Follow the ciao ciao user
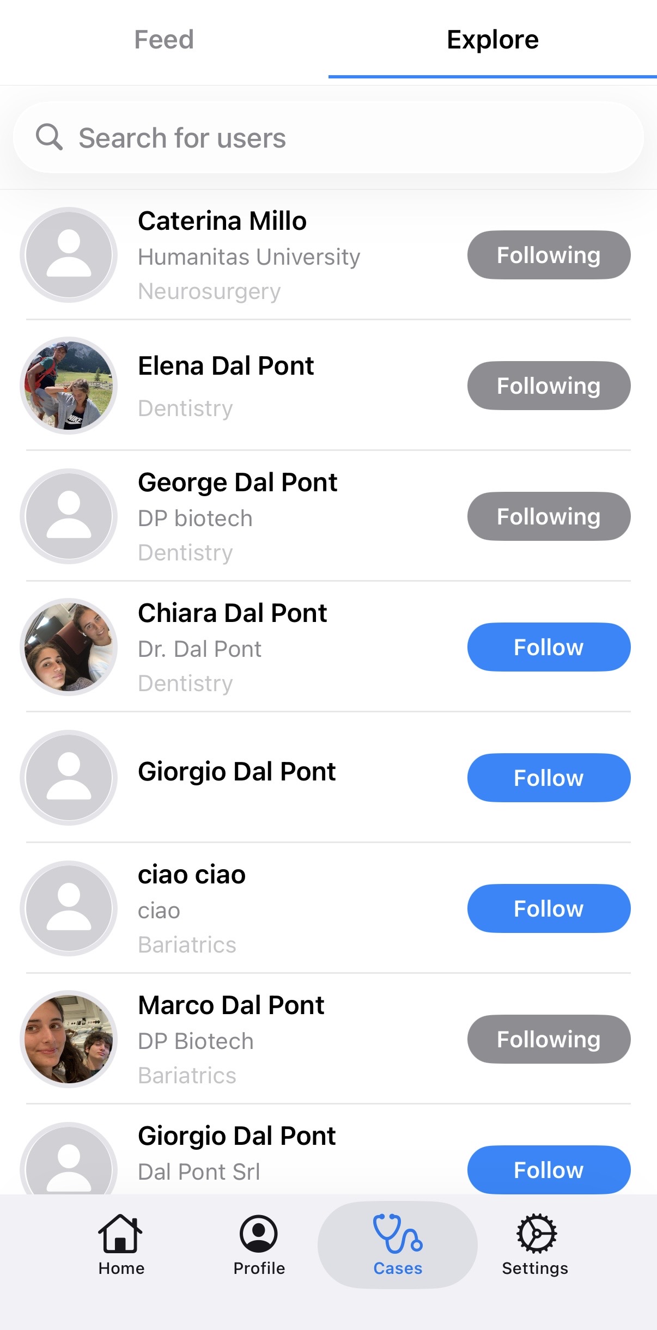 (x=549, y=908)
